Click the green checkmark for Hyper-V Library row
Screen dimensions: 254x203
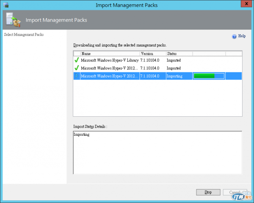tap(77, 60)
